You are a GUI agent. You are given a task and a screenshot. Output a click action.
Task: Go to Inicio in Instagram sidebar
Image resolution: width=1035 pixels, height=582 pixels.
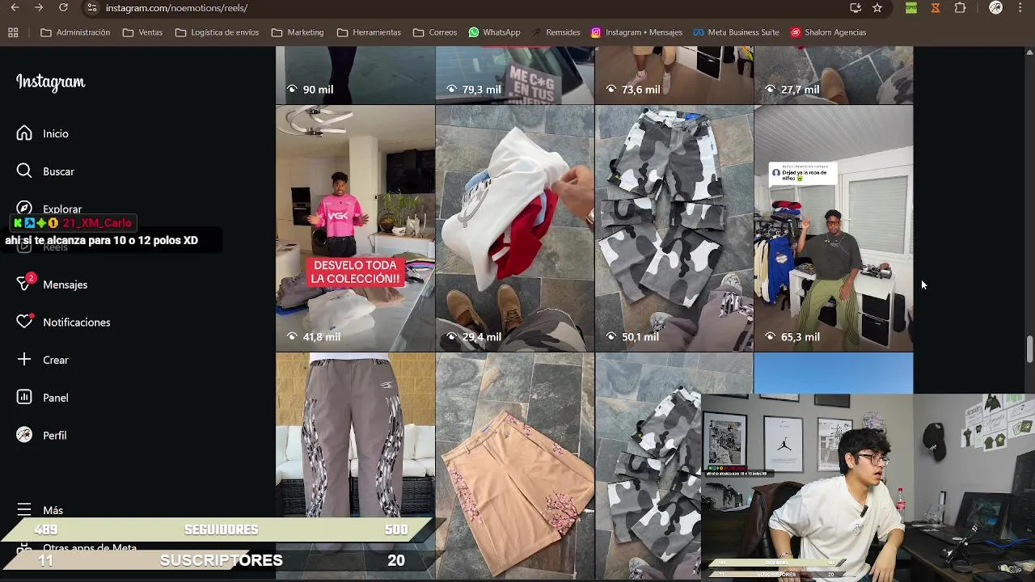[57, 133]
